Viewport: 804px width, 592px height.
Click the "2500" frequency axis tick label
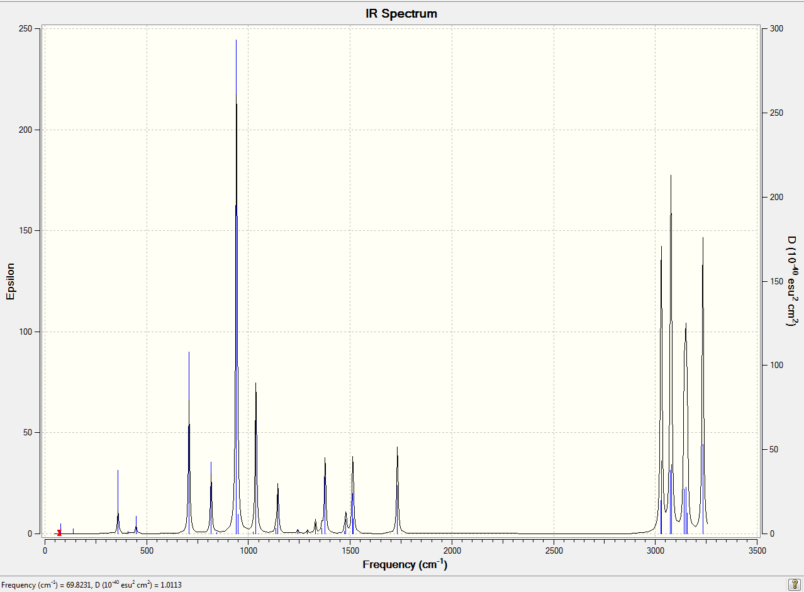tap(554, 550)
